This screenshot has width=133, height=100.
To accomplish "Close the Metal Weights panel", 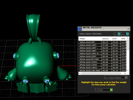I will pyautogui.click(x=128, y=28).
